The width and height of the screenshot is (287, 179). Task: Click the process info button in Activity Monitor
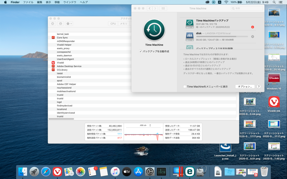pos(61,24)
